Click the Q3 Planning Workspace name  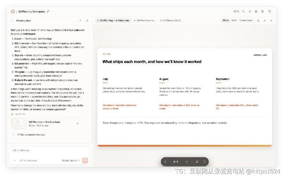coord(31,12)
